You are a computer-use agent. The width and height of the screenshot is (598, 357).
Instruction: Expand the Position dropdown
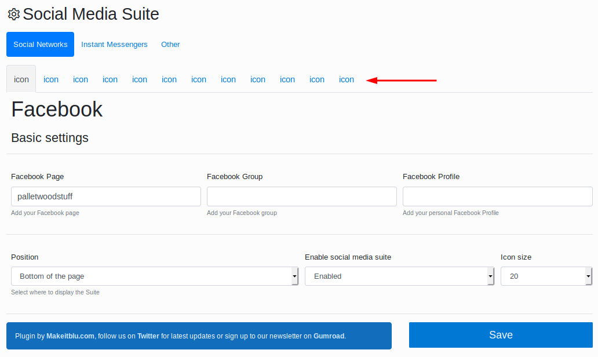click(155, 276)
